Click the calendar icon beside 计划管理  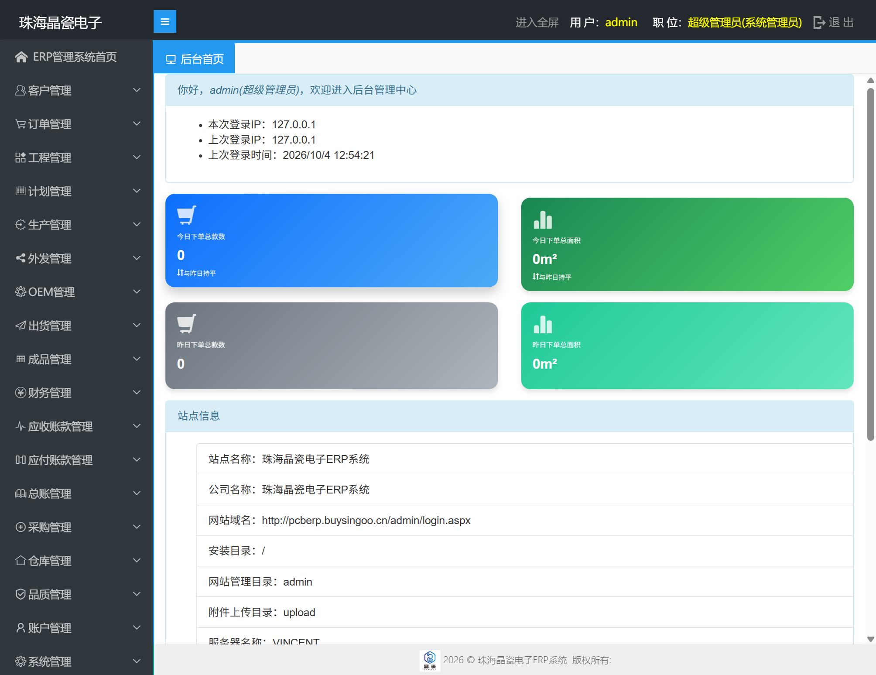pos(21,191)
